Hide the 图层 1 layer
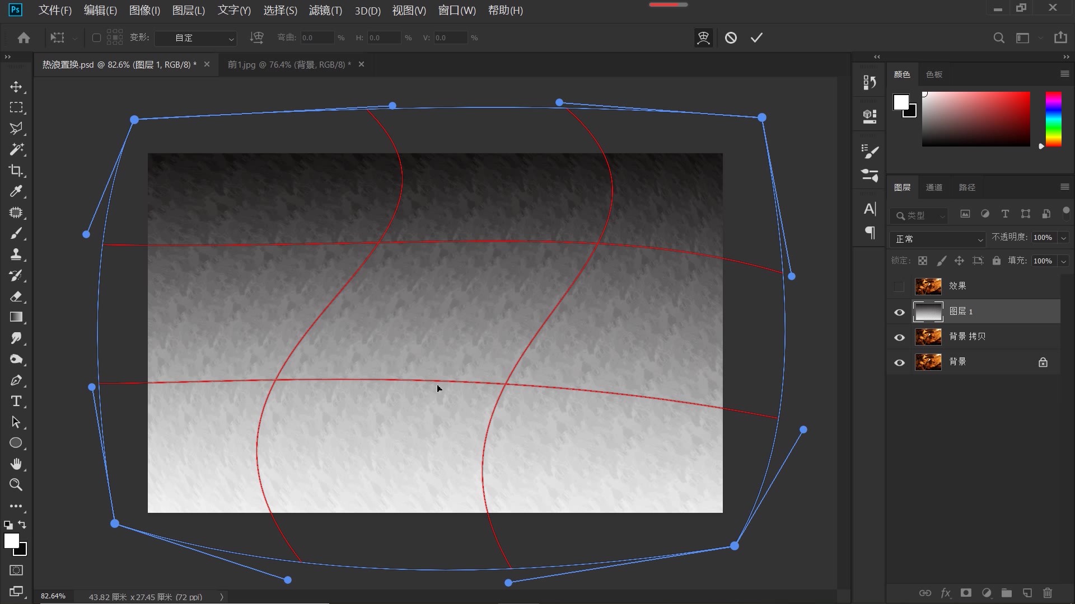The width and height of the screenshot is (1075, 604). 899,312
